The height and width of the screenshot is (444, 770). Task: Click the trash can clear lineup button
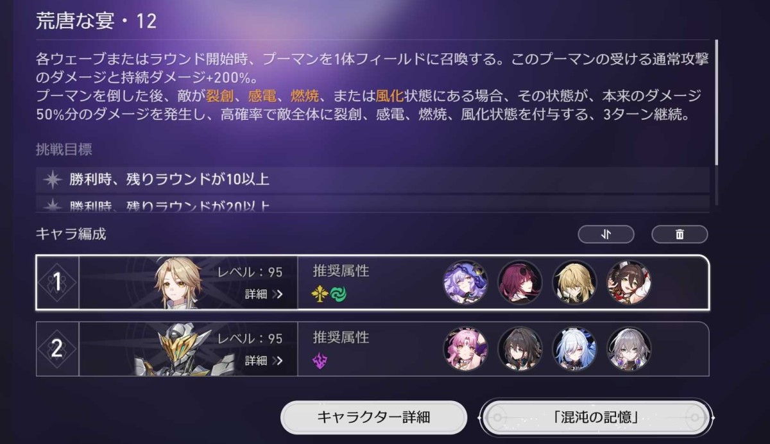(x=680, y=234)
